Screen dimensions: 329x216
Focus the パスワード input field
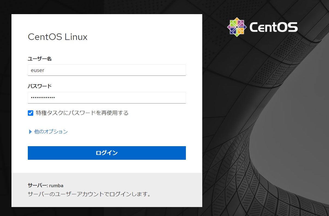click(x=107, y=98)
